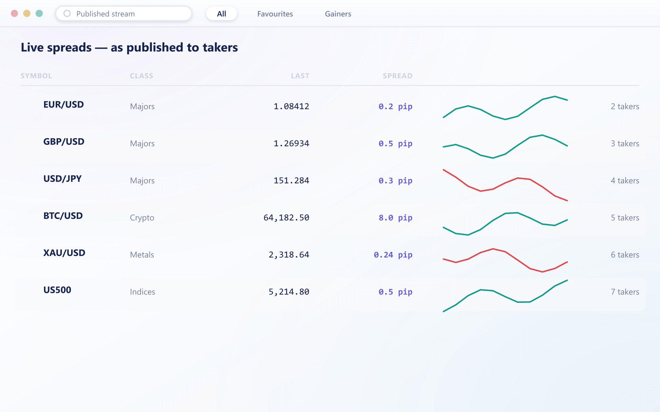Image resolution: width=660 pixels, height=412 pixels.
Task: Click the 2 takers label
Action: pyautogui.click(x=625, y=106)
